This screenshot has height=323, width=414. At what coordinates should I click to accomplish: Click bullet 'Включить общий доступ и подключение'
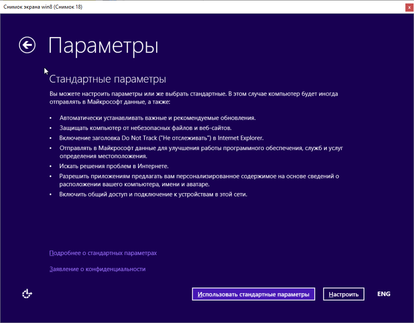(153, 194)
